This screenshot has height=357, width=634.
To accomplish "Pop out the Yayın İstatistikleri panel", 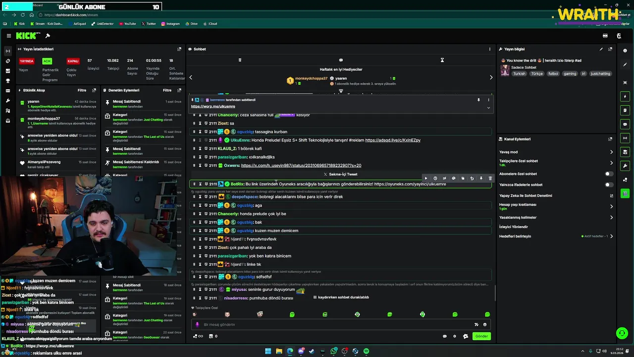I will (x=179, y=49).
